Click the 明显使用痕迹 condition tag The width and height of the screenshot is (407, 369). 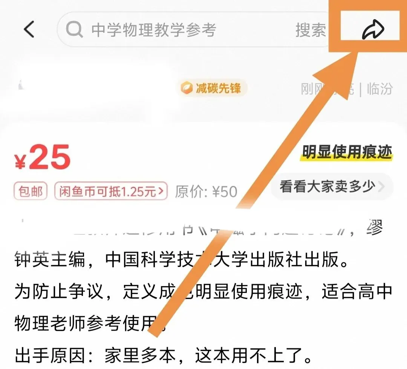point(347,152)
